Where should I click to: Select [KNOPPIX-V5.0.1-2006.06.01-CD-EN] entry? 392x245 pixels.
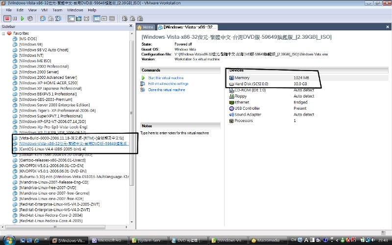click(x=51, y=166)
